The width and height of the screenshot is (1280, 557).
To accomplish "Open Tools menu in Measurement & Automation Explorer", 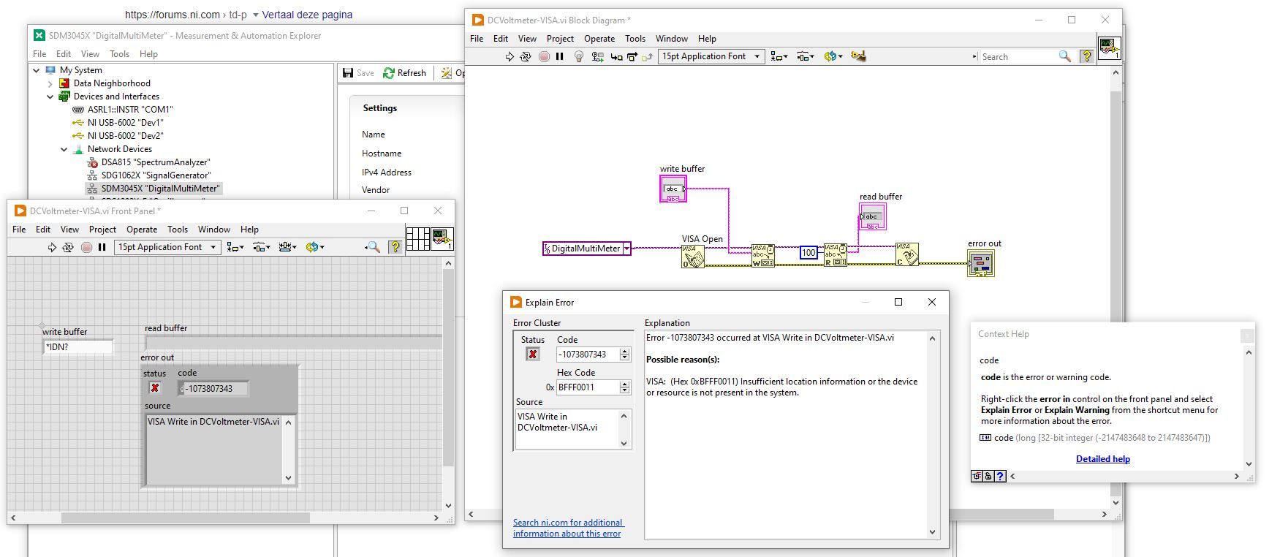I will pyautogui.click(x=119, y=54).
